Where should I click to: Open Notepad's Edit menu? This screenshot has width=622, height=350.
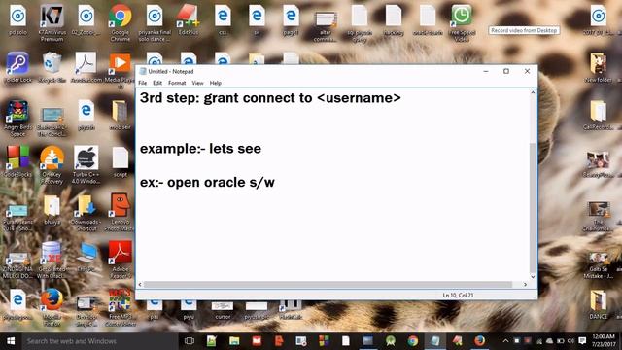pos(157,83)
